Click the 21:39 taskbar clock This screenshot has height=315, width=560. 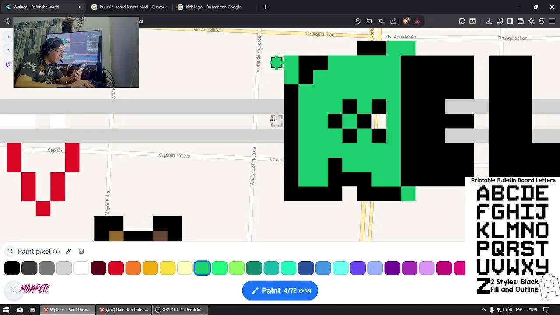532,310
